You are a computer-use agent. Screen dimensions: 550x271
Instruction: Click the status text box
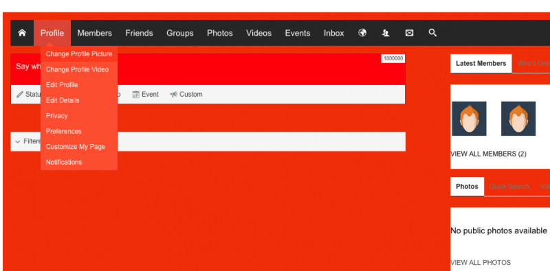(208, 69)
